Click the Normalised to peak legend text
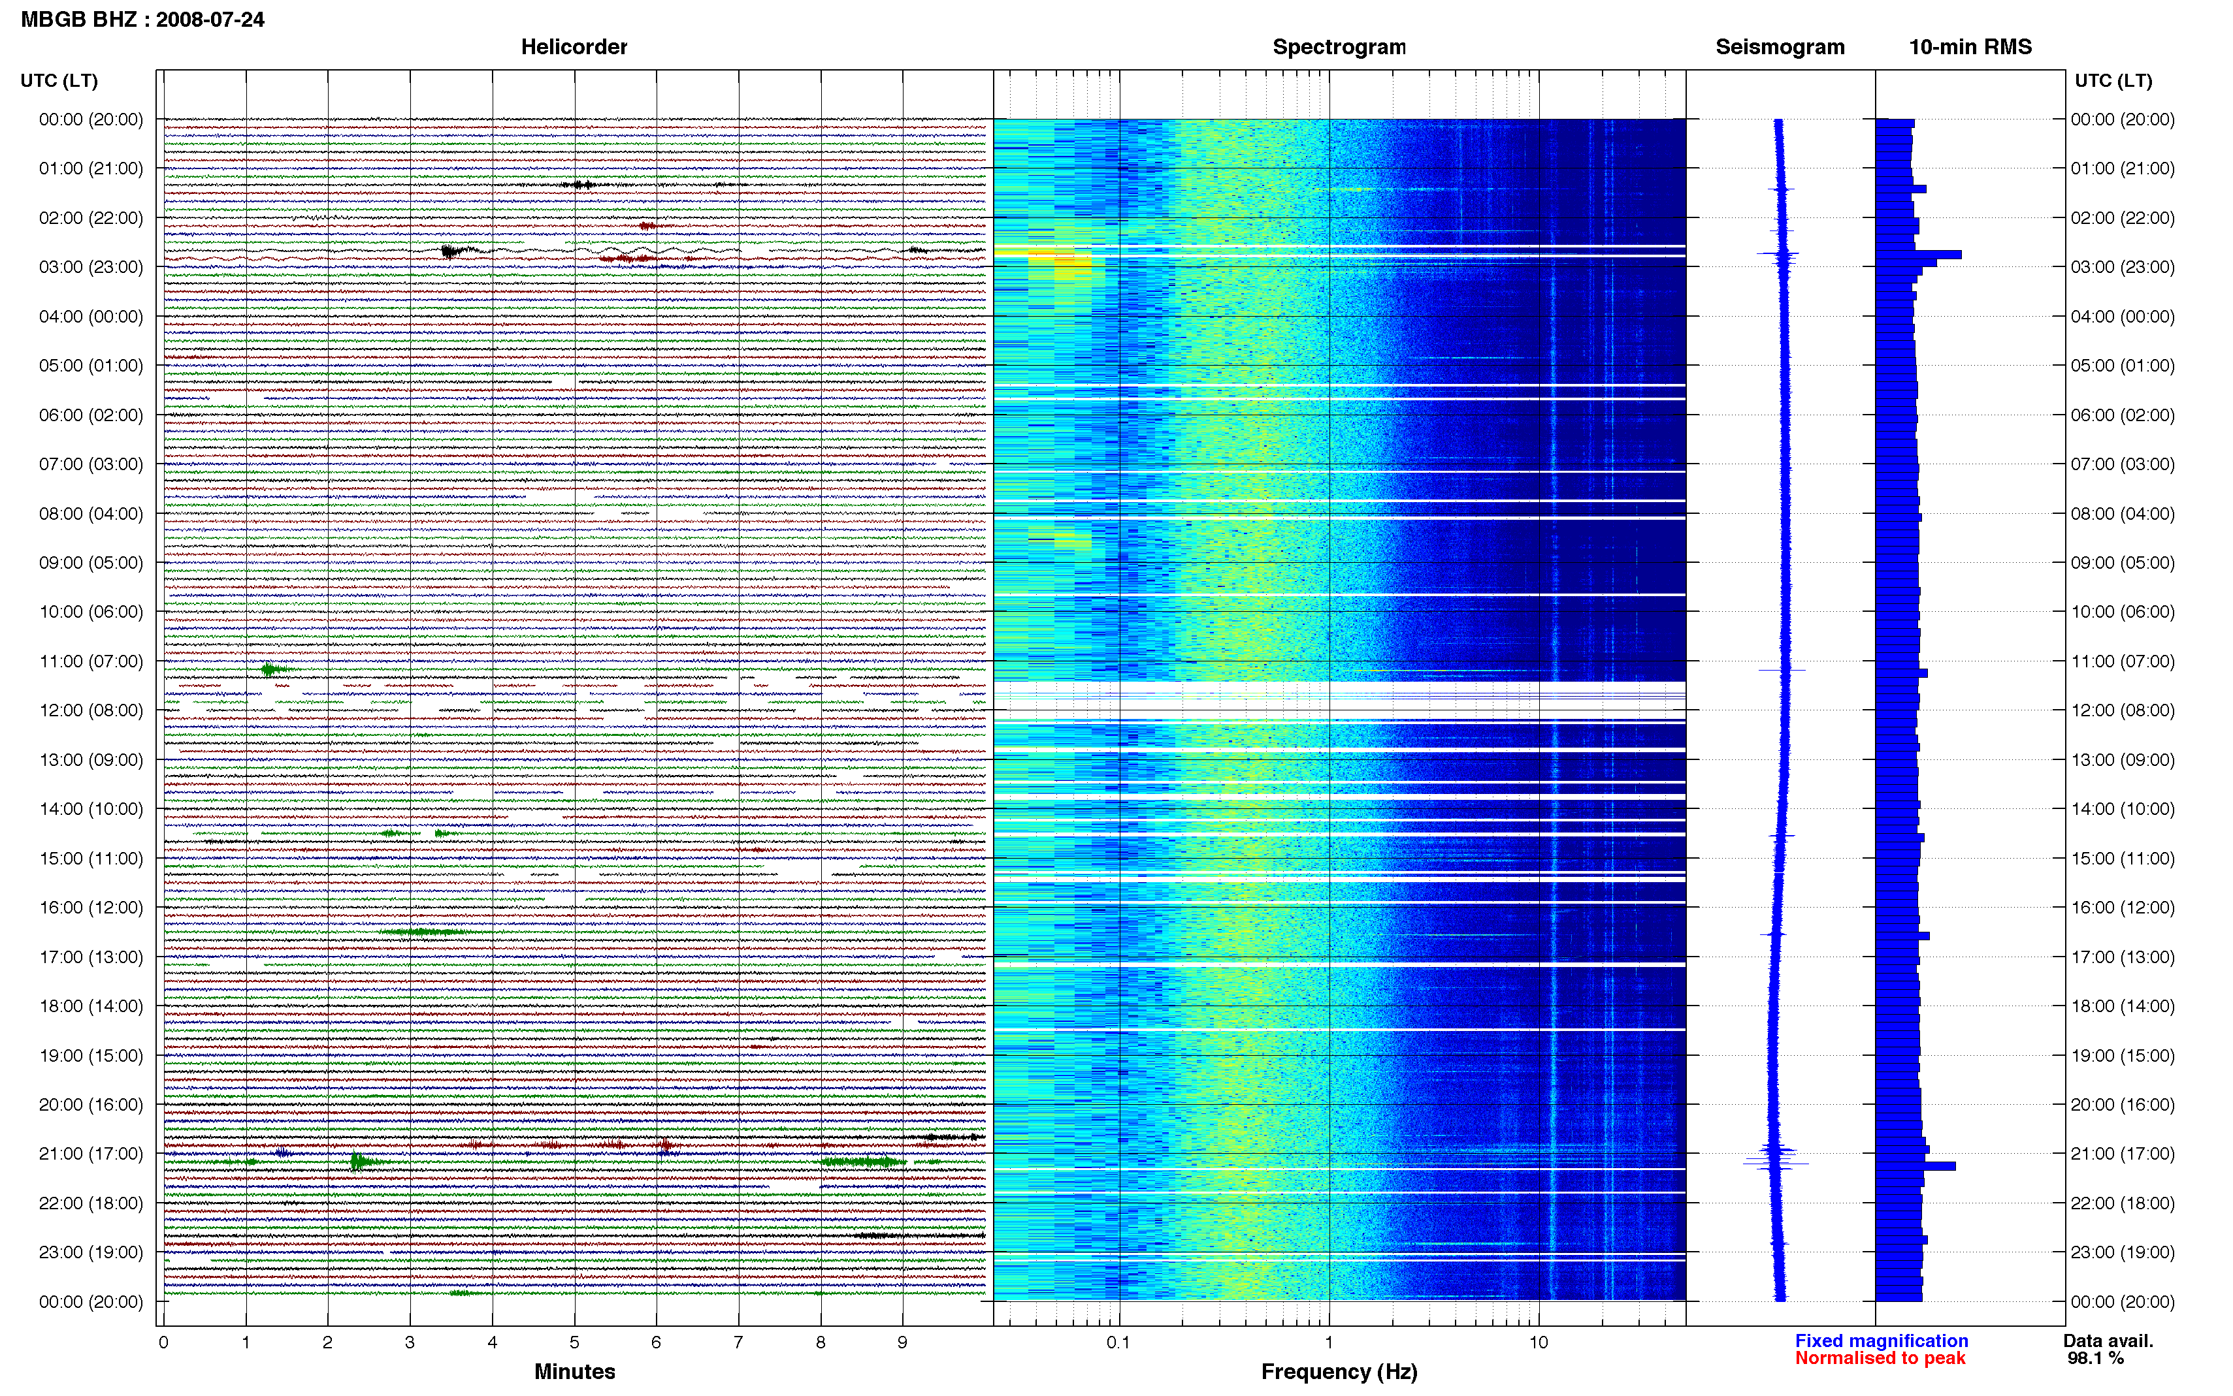Screen dimensions: 2233x1396 tap(1880, 1358)
